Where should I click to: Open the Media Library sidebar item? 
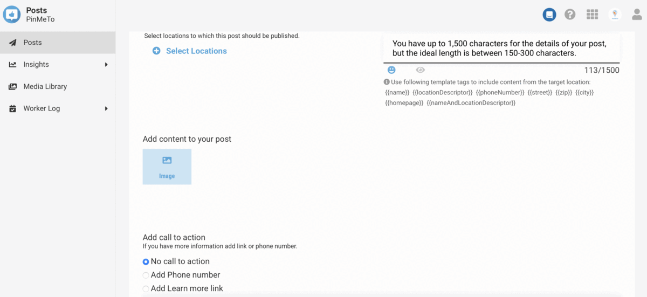pos(45,86)
